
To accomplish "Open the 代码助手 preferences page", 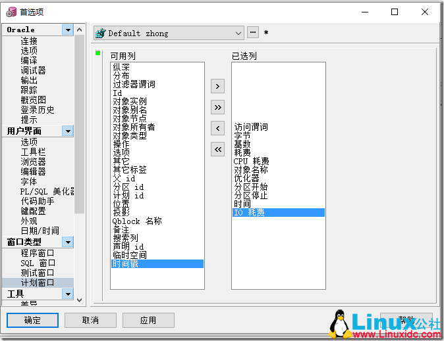I will tap(38, 201).
